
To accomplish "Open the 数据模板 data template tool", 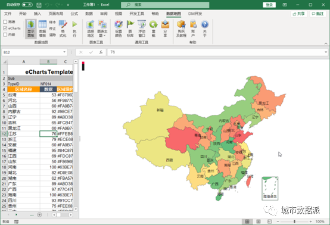I will (42, 29).
